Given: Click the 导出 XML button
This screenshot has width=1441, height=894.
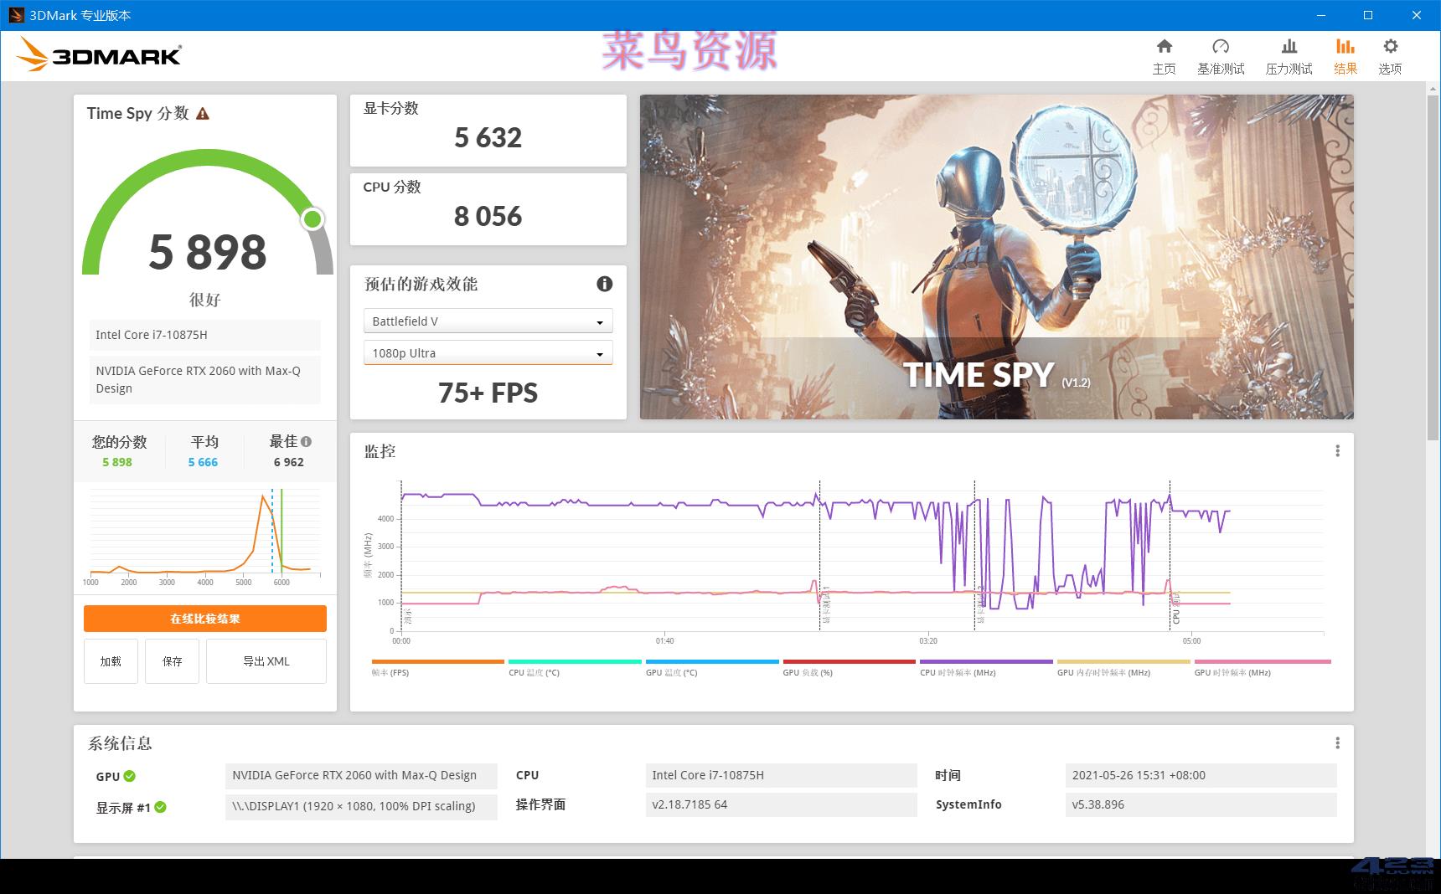Looking at the screenshot, I should point(266,661).
